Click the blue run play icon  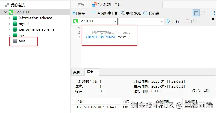click(x=169, y=21)
